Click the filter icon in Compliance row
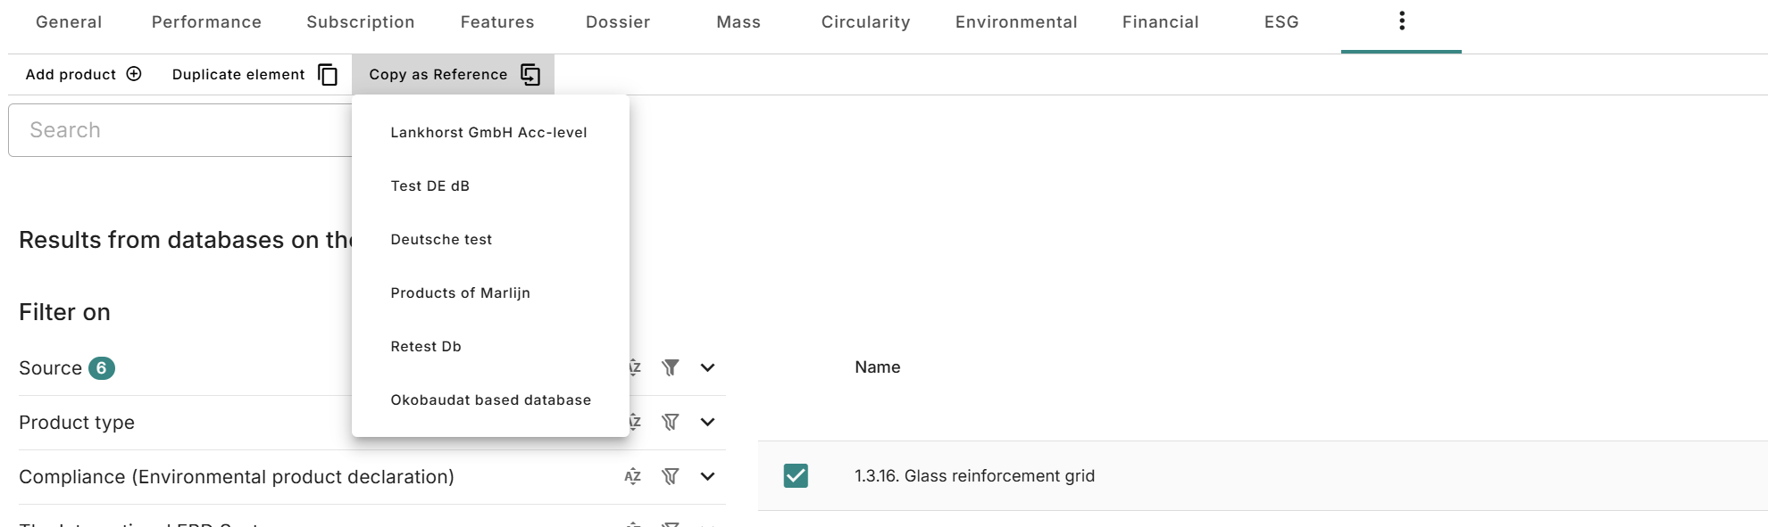Image resolution: width=1768 pixels, height=527 pixels. pos(671,476)
